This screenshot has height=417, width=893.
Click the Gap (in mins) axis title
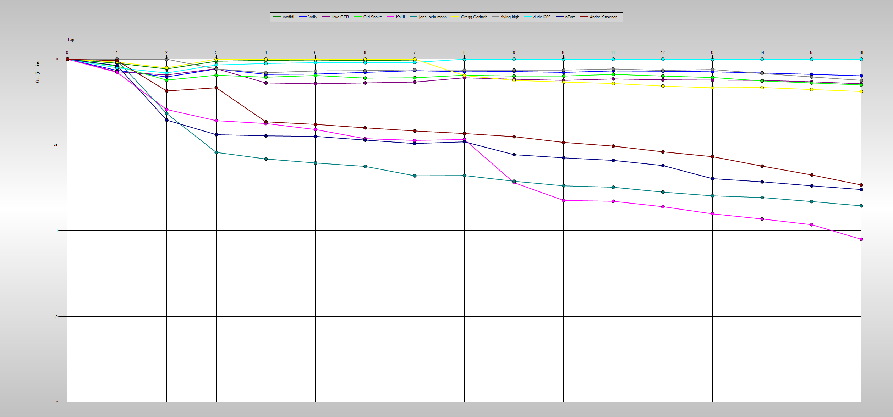[x=38, y=71]
